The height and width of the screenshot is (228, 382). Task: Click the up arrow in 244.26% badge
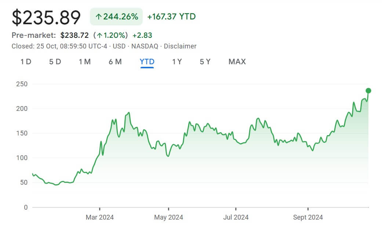tap(98, 17)
